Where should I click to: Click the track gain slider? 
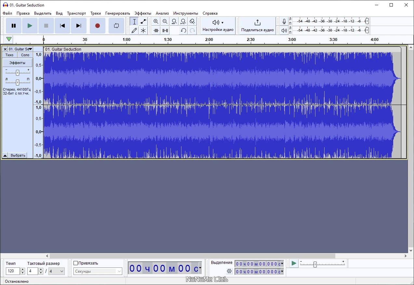coord(18,72)
